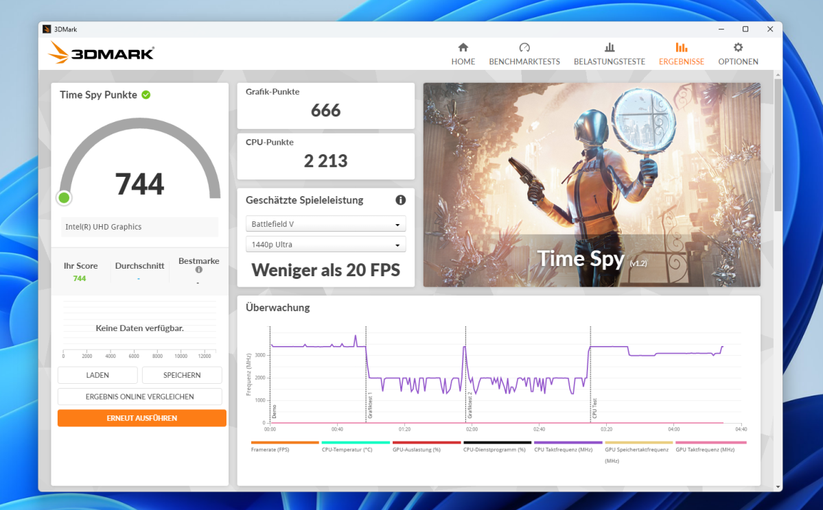The width and height of the screenshot is (823, 510).
Task: Click the LADEN button
Action: click(x=97, y=375)
